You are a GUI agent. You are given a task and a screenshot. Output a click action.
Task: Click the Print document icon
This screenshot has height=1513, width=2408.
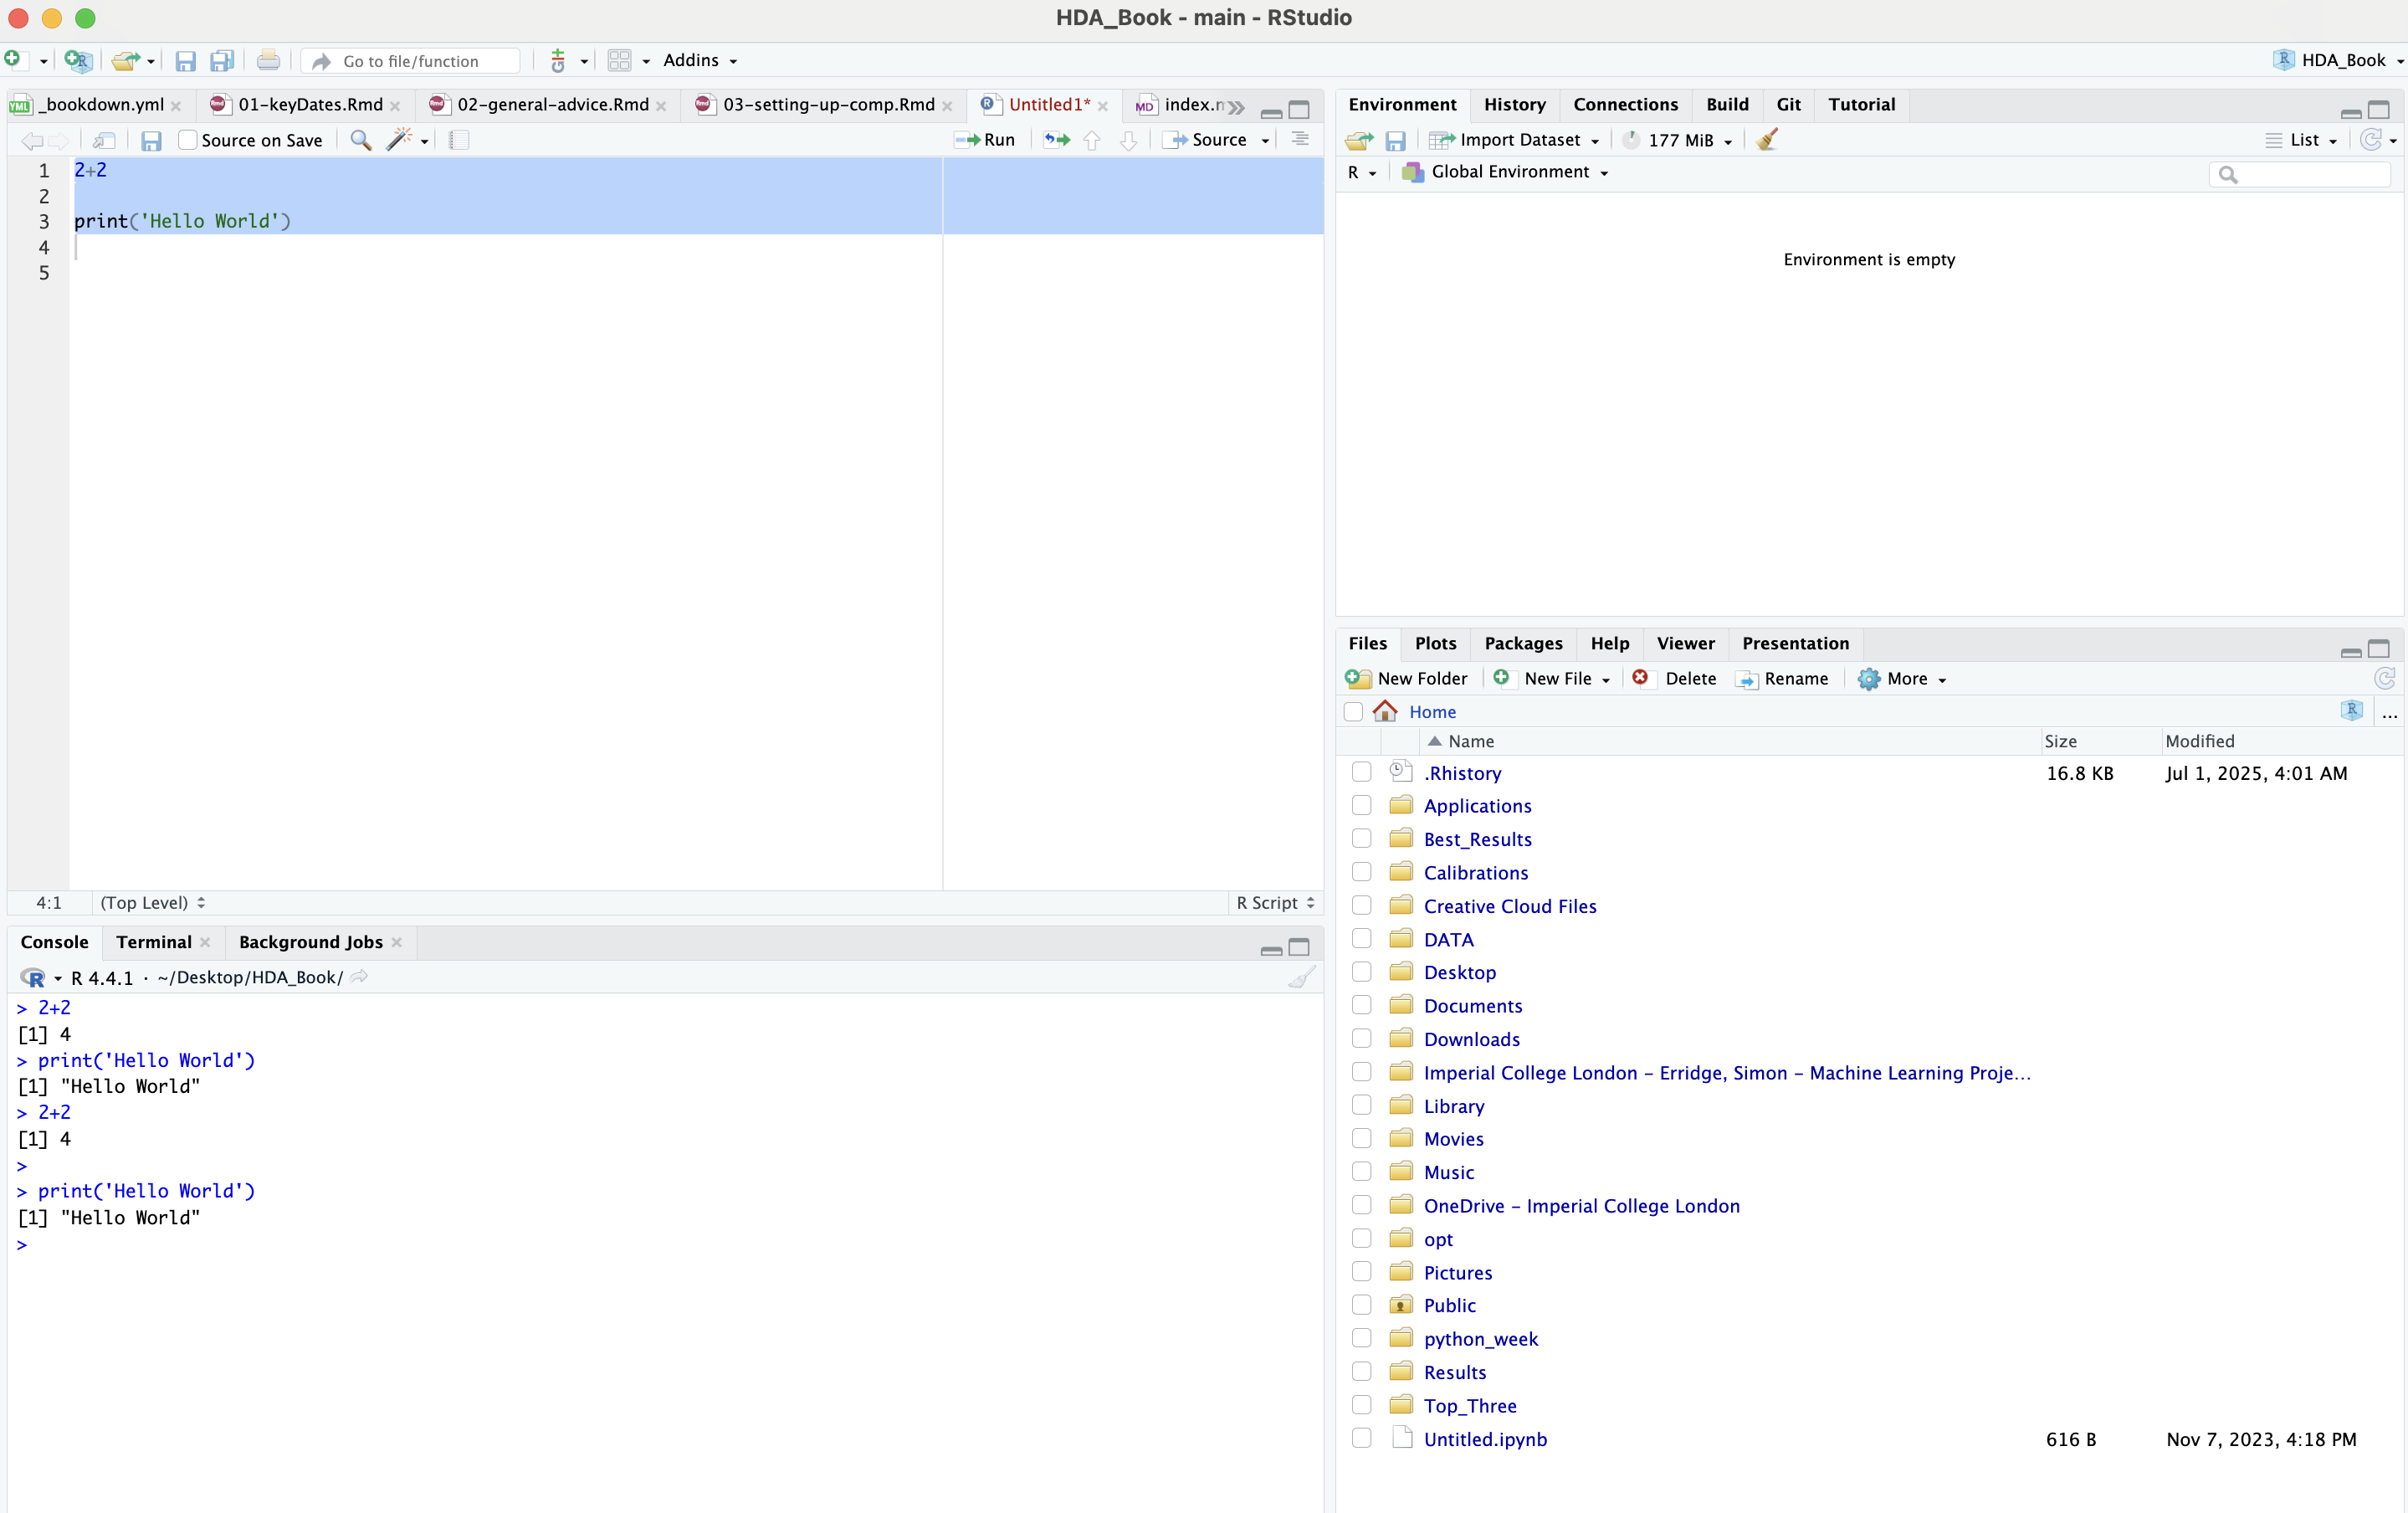click(268, 61)
